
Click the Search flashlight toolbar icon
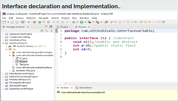point(111,22)
